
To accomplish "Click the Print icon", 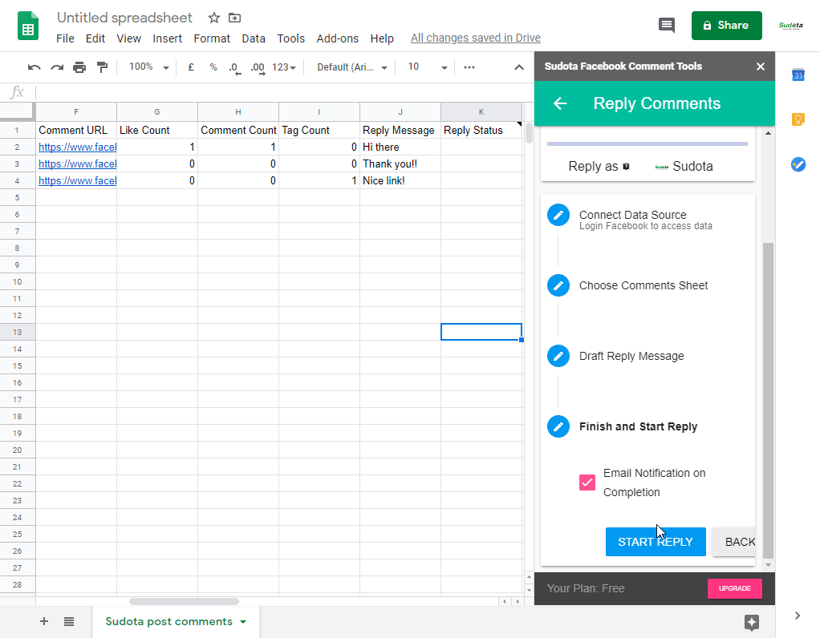I will 79,67.
